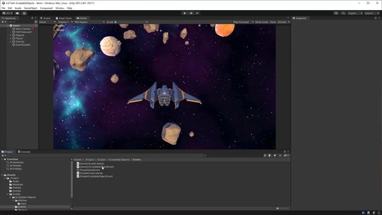Click Scriptable Objects in breadcrumb path
382x215 pixels.
(119, 159)
